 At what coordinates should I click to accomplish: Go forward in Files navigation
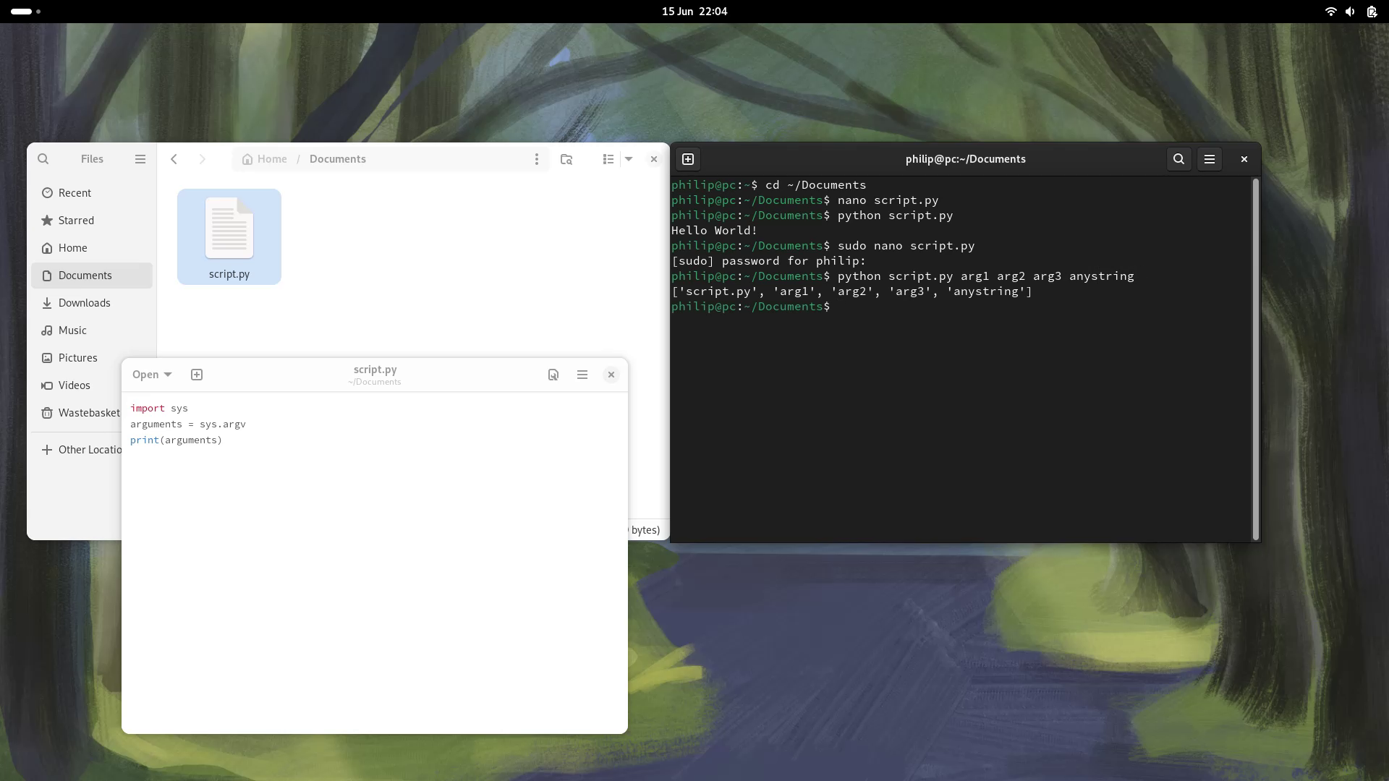point(203,159)
